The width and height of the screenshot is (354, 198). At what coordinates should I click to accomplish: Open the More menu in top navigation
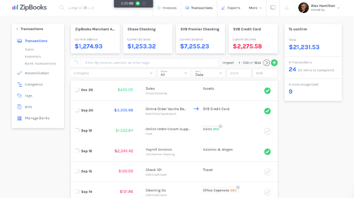(x=255, y=8)
